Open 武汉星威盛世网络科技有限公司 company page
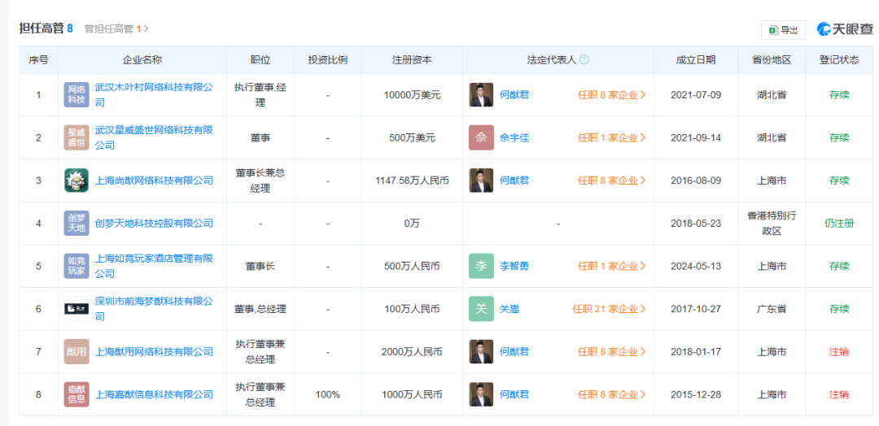The width and height of the screenshot is (879, 426). click(154, 137)
